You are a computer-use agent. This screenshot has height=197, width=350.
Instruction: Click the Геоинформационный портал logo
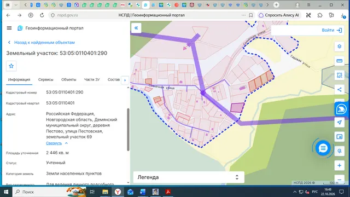(20, 28)
